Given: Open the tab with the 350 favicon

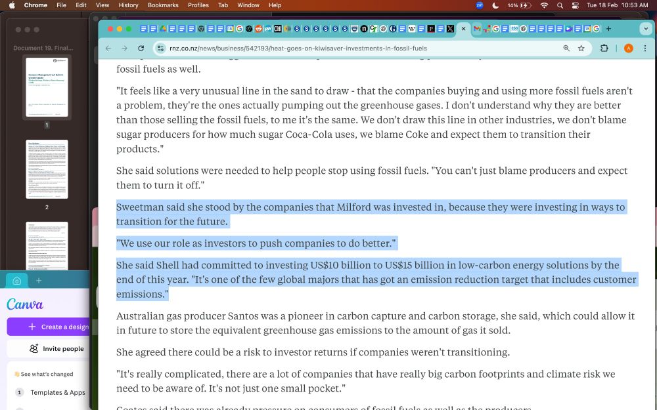Looking at the screenshot, I should [x=514, y=28].
